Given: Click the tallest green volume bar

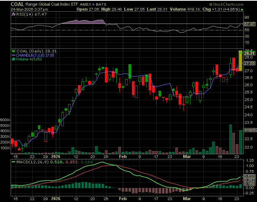Looking at the screenshot, I should (x=230, y=139).
